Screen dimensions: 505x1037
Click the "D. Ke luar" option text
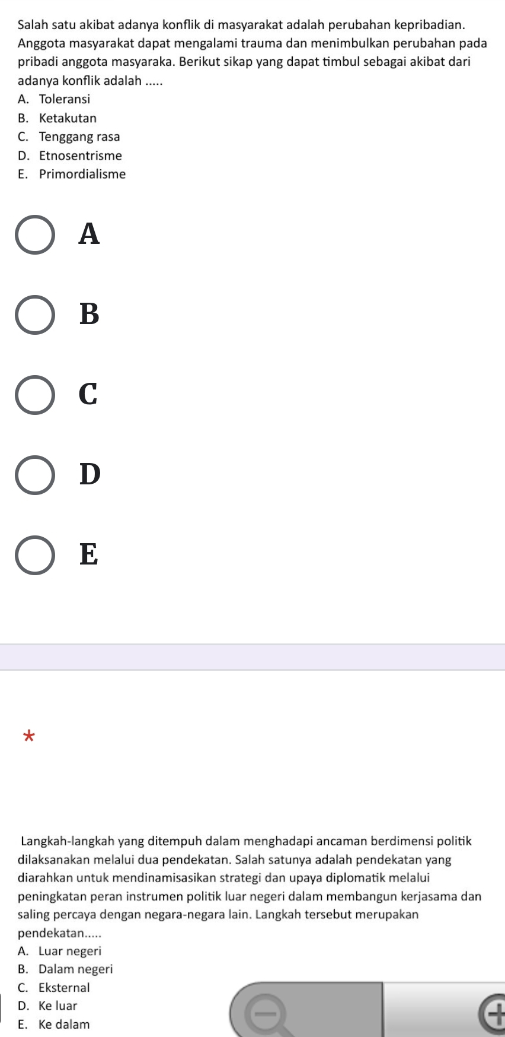click(47, 1006)
